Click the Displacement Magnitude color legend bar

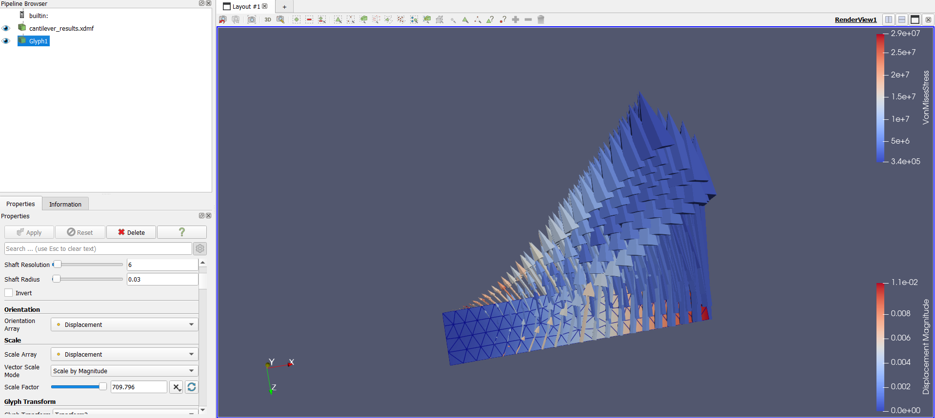pyautogui.click(x=880, y=347)
